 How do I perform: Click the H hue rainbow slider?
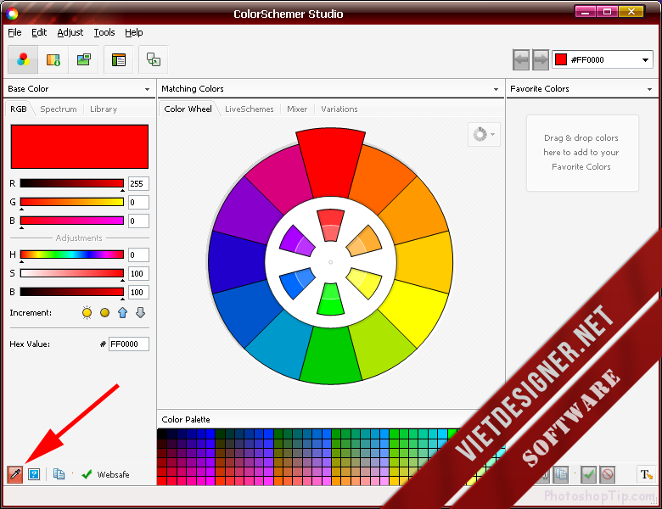(72, 255)
